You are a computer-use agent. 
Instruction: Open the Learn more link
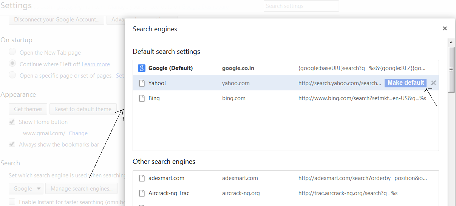96,64
